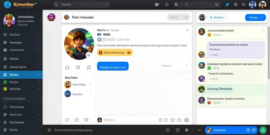Viewport: 270px width, 135px height.
Task: Open the Sgone item at sidebar bottom
Action: [x=21, y=130]
